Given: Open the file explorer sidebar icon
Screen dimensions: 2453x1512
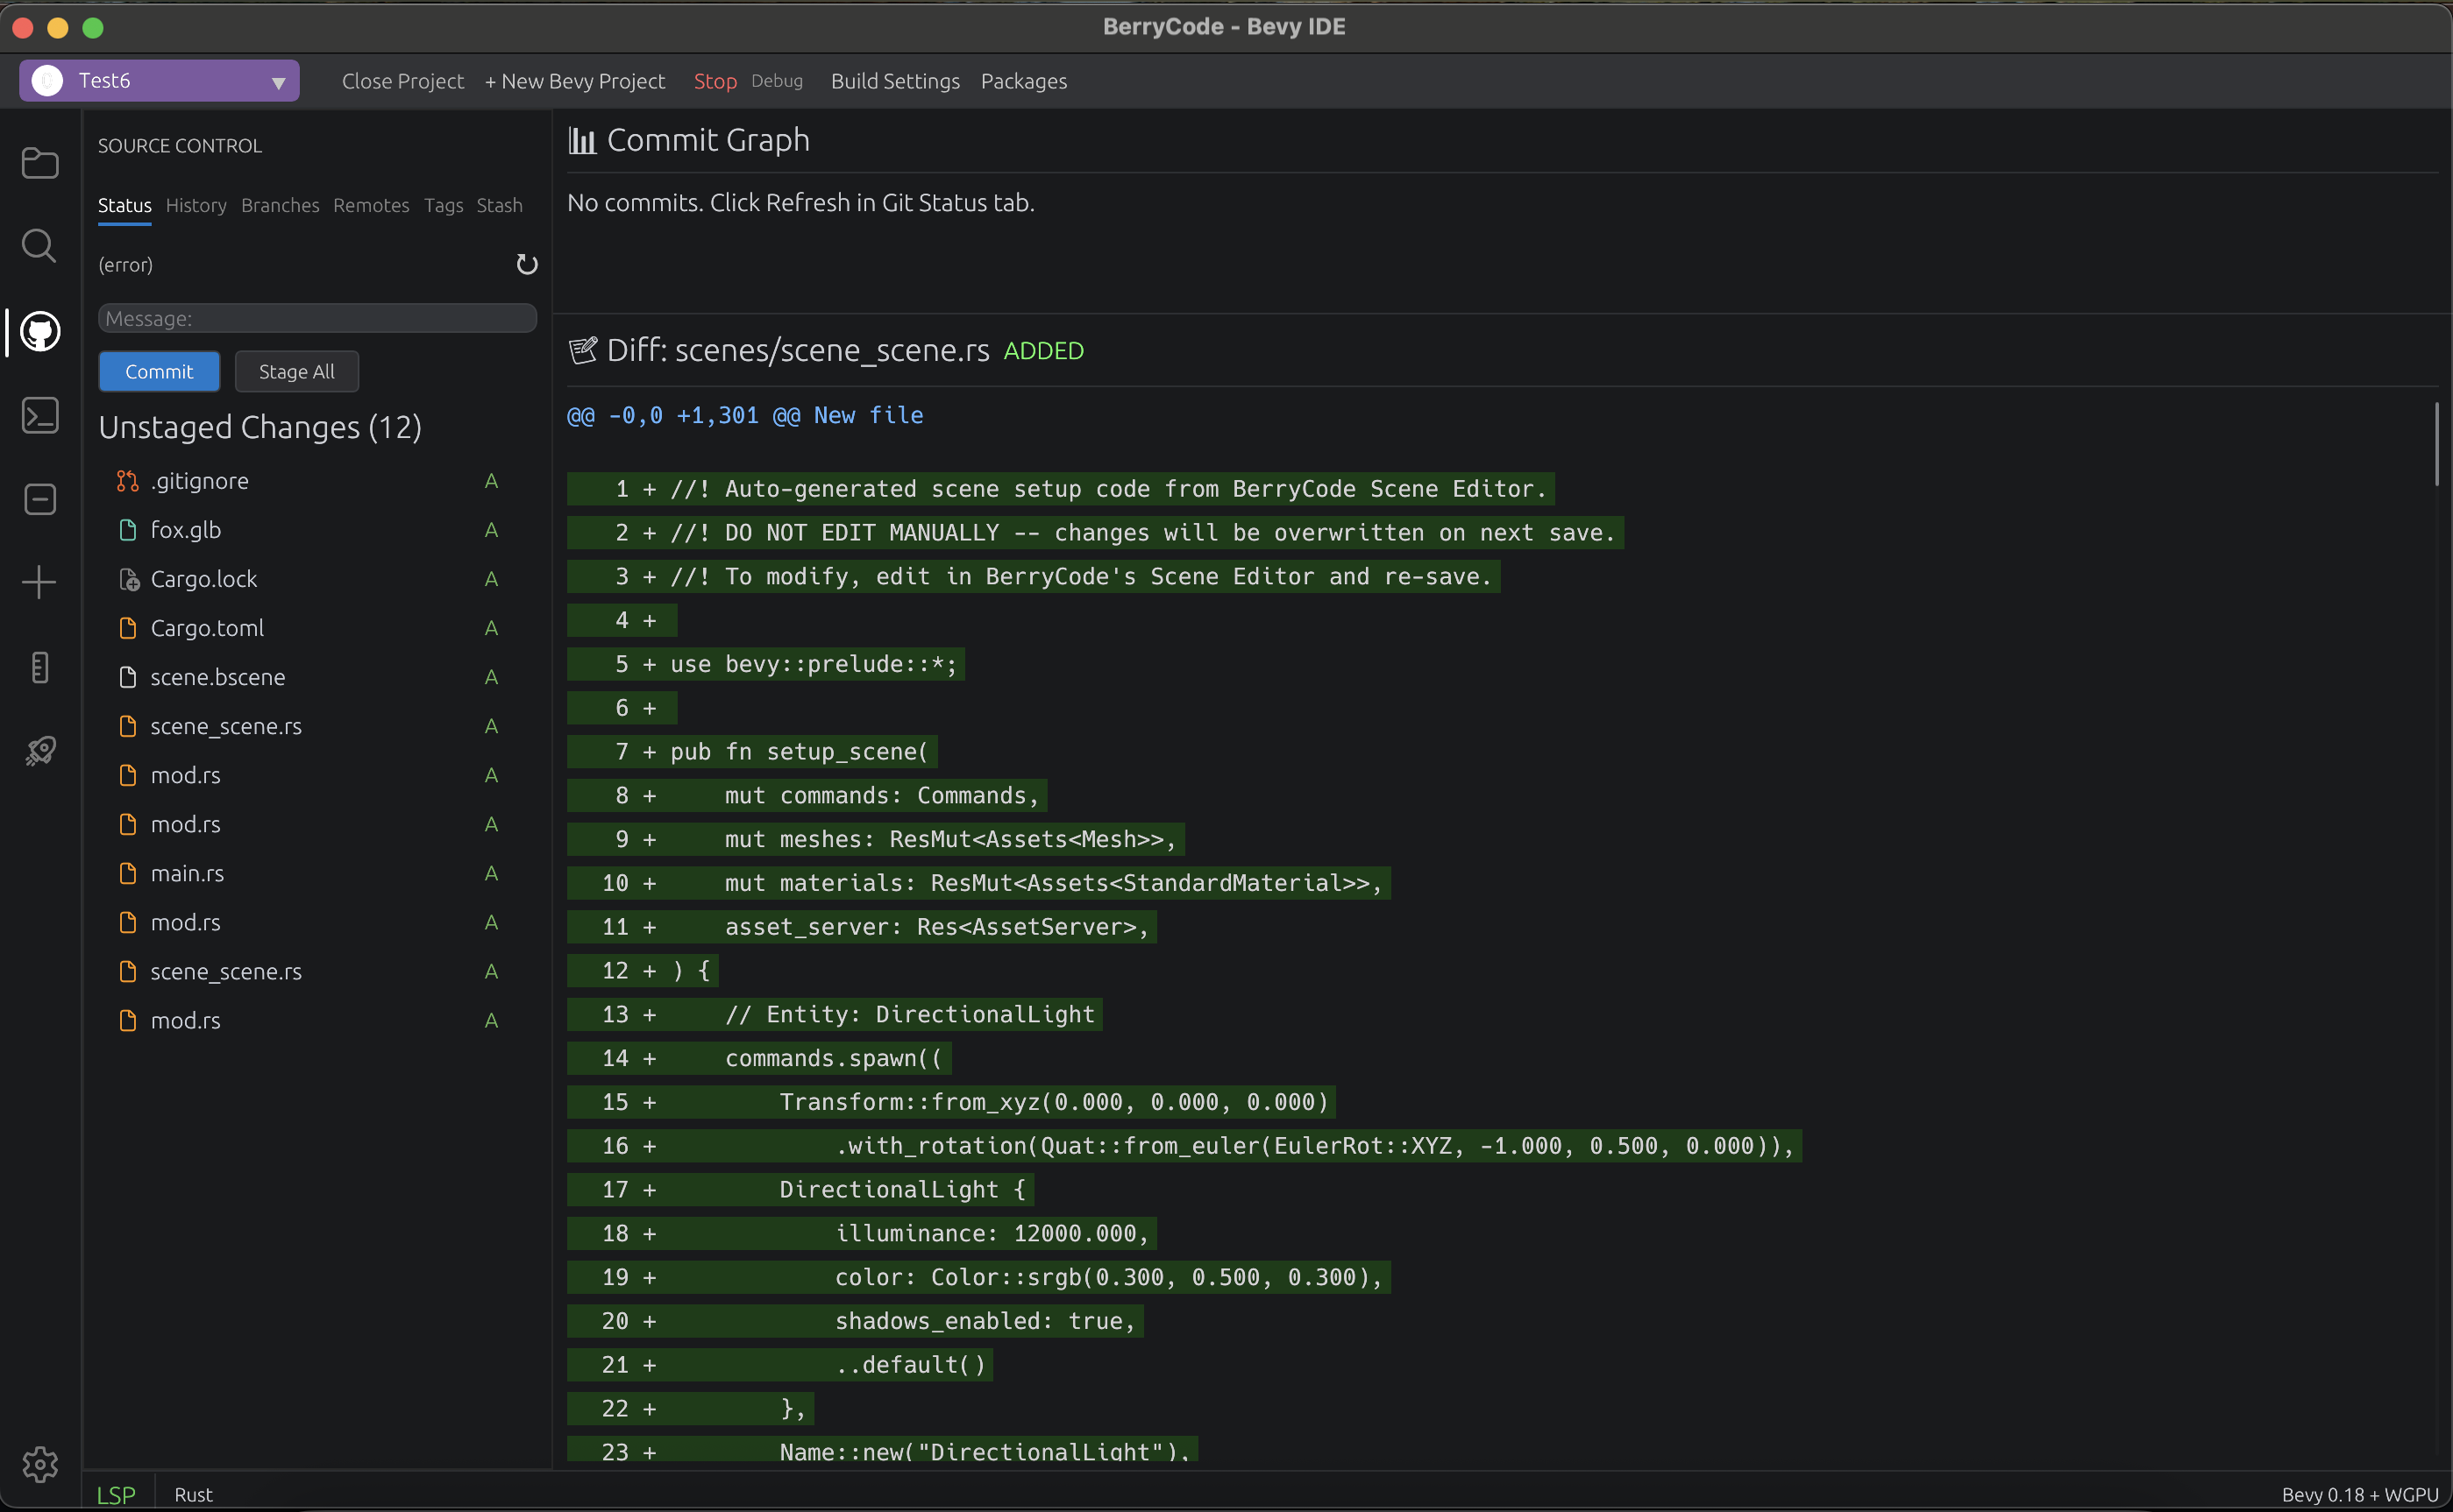Looking at the screenshot, I should pos(40,163).
